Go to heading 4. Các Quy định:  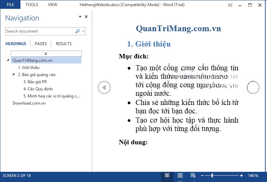[38, 89]
